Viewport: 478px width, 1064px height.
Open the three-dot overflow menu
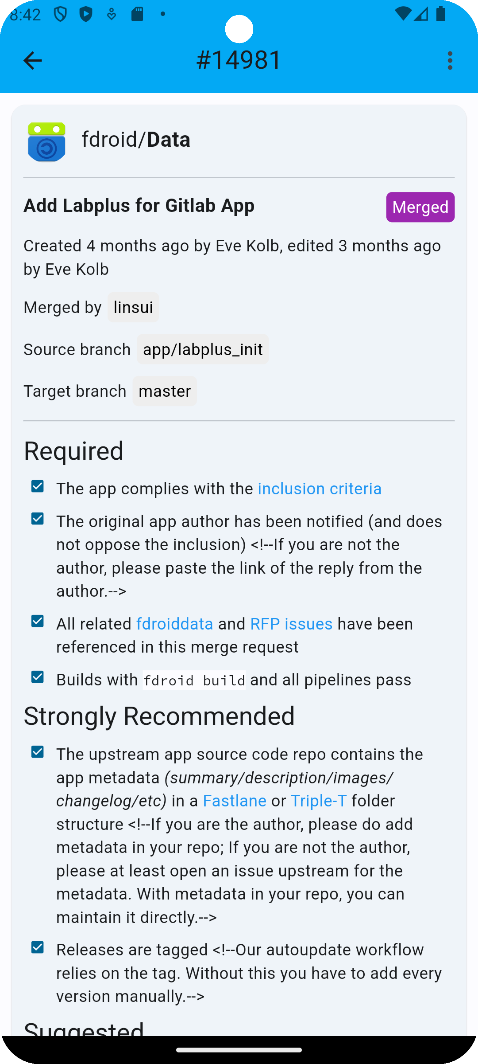coord(450,60)
